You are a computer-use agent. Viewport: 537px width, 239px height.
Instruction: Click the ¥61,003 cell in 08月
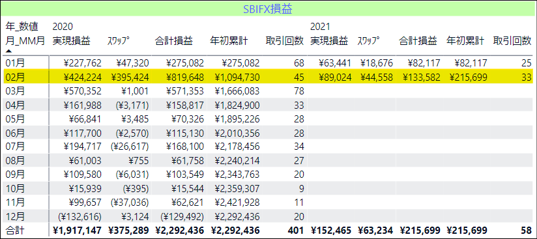(x=85, y=161)
